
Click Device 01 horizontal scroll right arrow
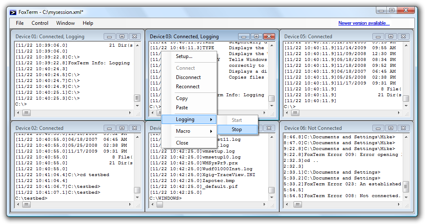tap(130, 113)
